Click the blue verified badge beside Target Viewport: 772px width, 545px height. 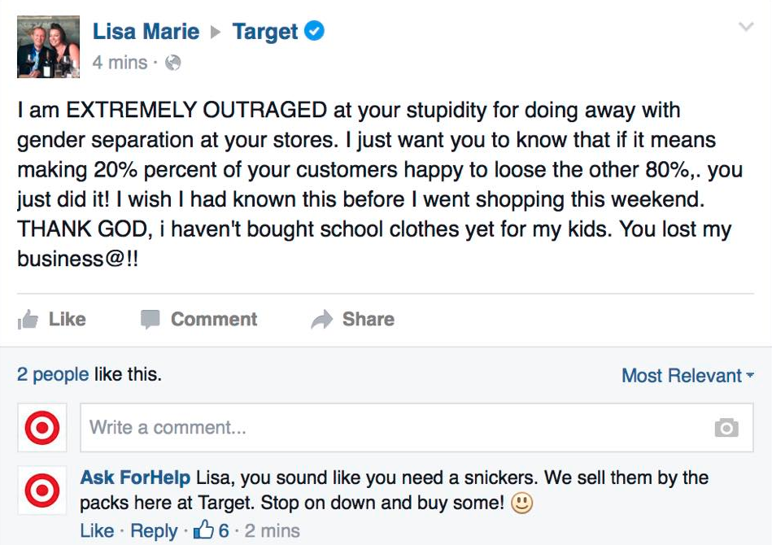coord(314,32)
